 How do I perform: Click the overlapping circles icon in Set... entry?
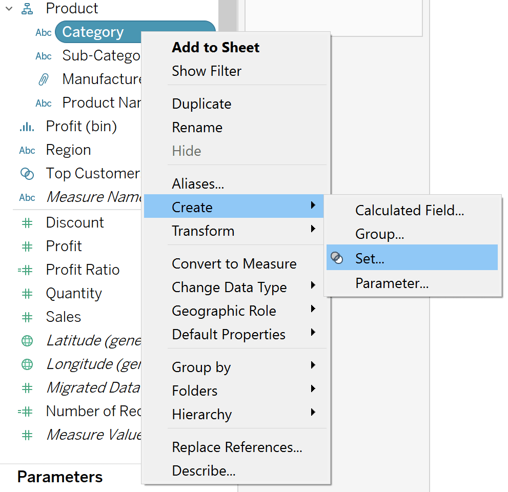(337, 258)
